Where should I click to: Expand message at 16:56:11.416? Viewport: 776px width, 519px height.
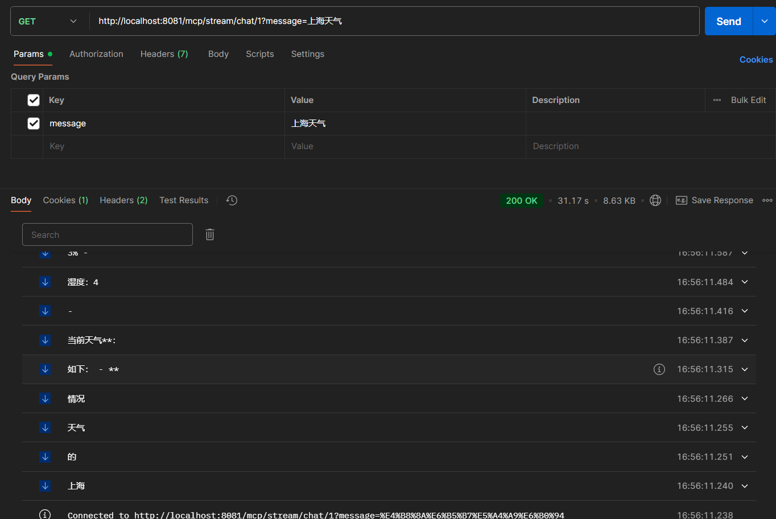pos(745,311)
